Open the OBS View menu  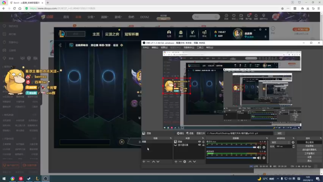point(164,47)
